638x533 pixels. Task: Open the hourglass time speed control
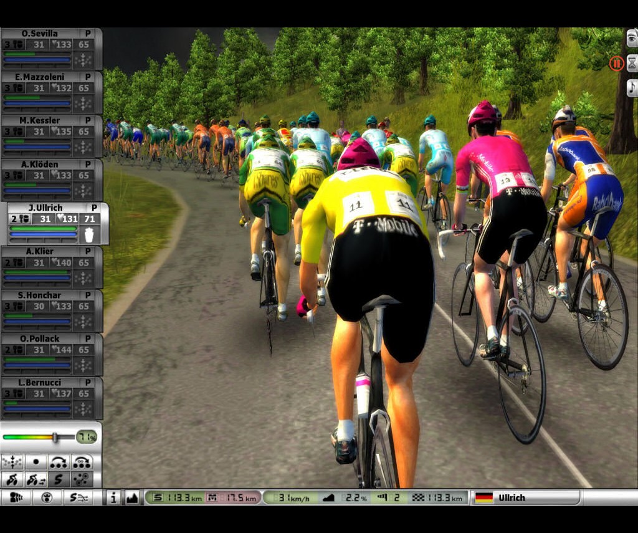632,63
